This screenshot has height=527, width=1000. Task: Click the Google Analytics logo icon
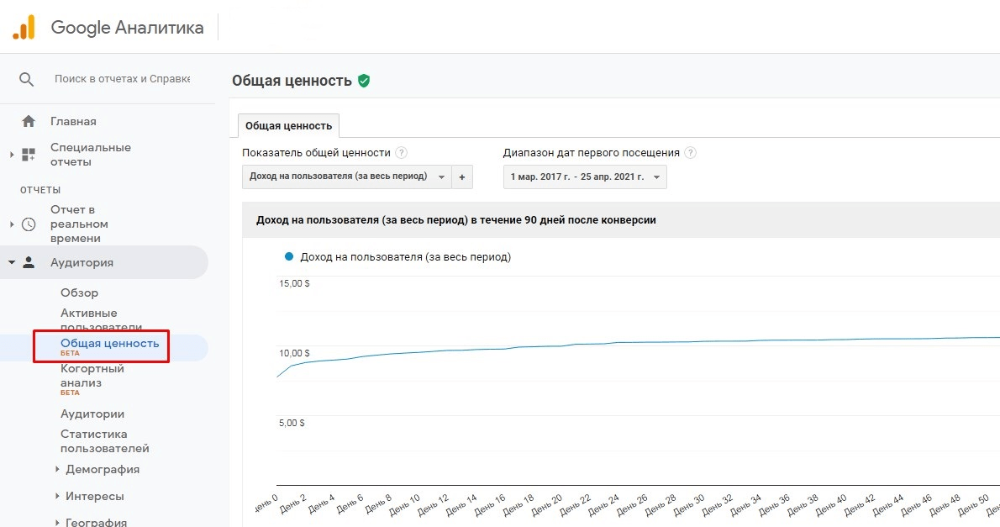click(x=24, y=28)
